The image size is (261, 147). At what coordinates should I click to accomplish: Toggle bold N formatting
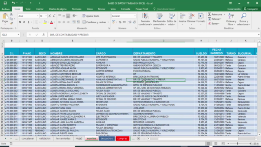tap(20, 22)
